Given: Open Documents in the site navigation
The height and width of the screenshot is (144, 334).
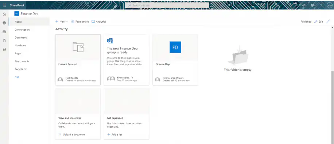Looking at the screenshot, I should 21,38.
